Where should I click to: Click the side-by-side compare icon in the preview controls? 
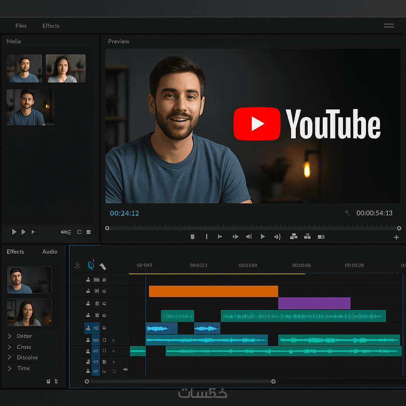pos(321,237)
